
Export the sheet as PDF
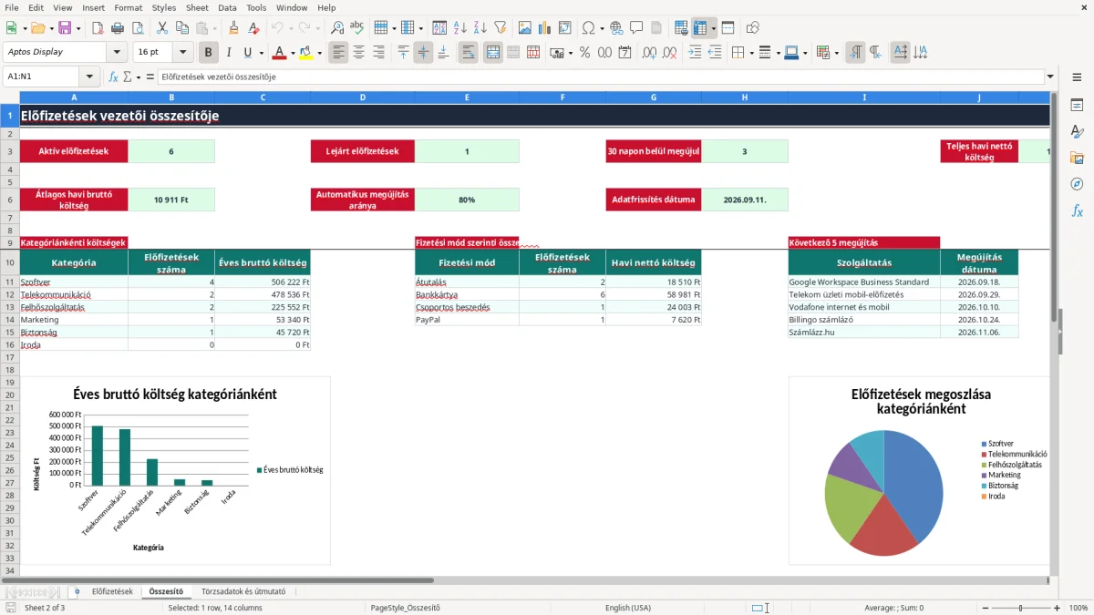pyautogui.click(x=97, y=28)
